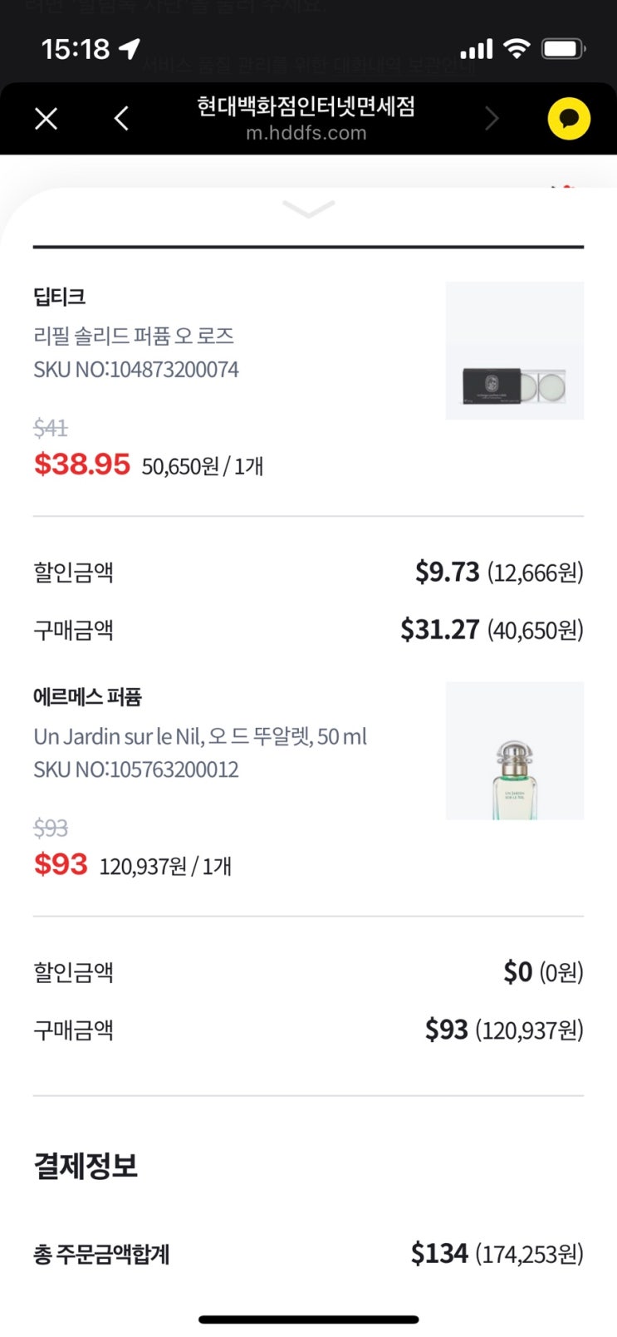Tap the $31.27 purchase amount

click(440, 630)
